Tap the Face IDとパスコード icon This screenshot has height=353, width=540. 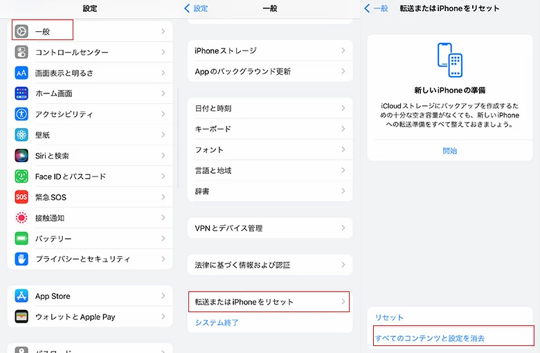pos(21,176)
